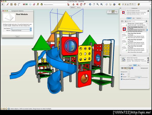Select the Rectangle tool
Screen dimensions: 152x115
[x=11, y=4]
